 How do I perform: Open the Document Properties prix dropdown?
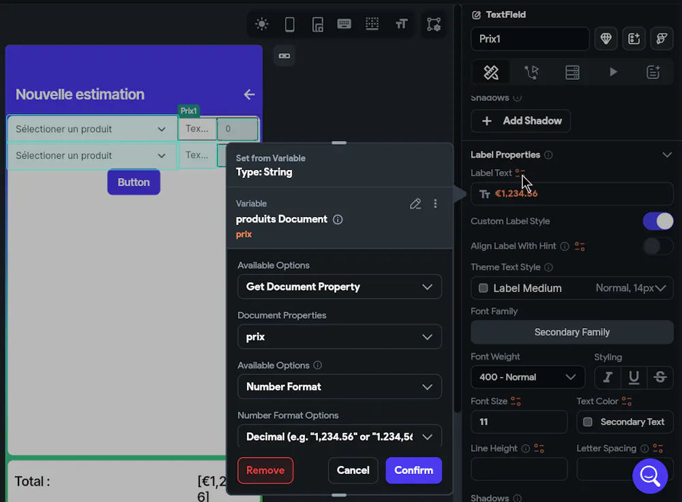[x=339, y=337]
